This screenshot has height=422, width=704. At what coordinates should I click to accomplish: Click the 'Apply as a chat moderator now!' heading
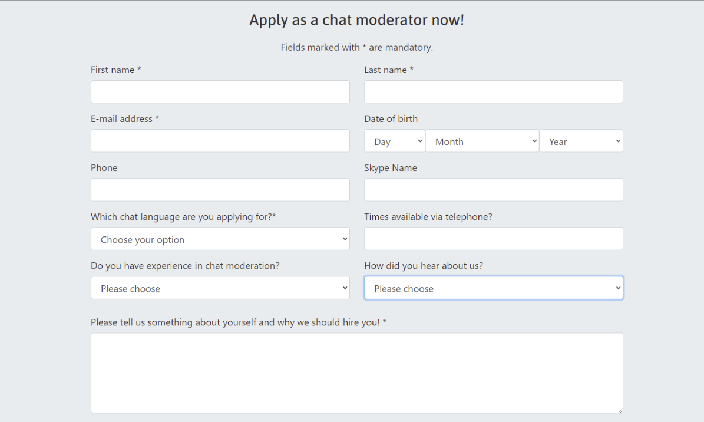(x=357, y=20)
